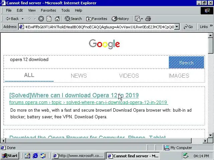Click the 04:14 PM taskbar clock
This screenshot has height=160, width=214.
tap(201, 156)
